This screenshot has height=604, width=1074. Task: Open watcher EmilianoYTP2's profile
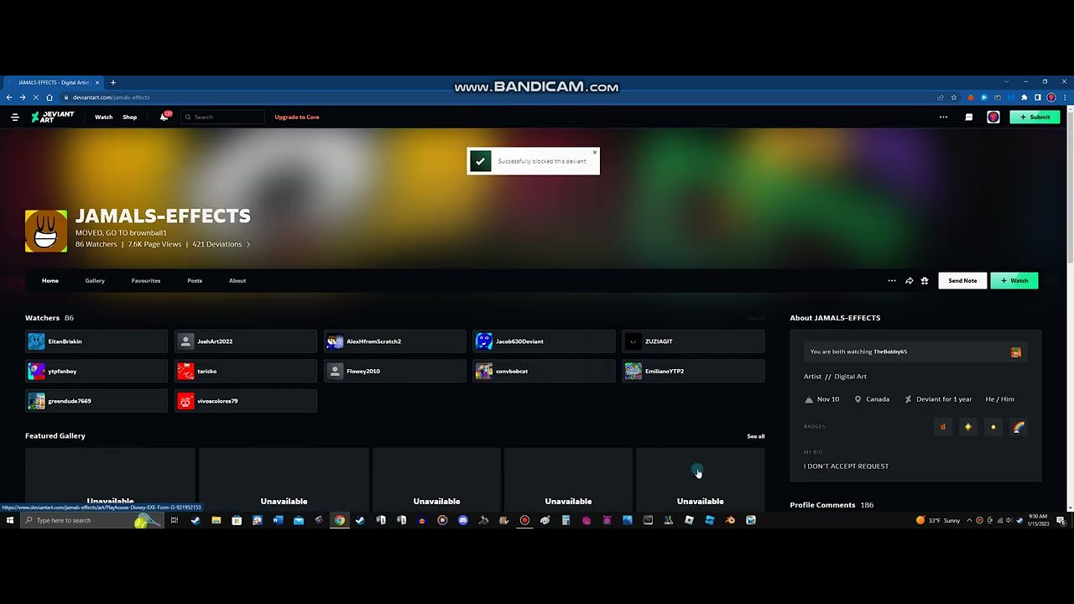(x=694, y=372)
